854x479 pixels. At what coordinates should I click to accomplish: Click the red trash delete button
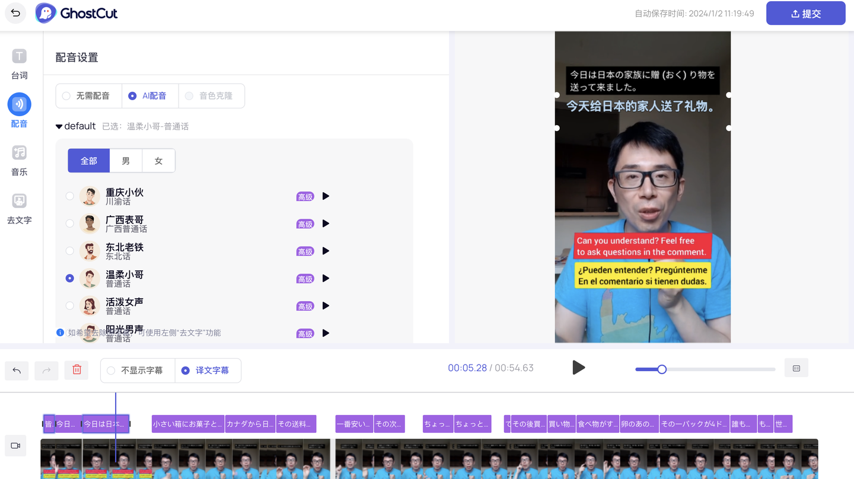[77, 370]
